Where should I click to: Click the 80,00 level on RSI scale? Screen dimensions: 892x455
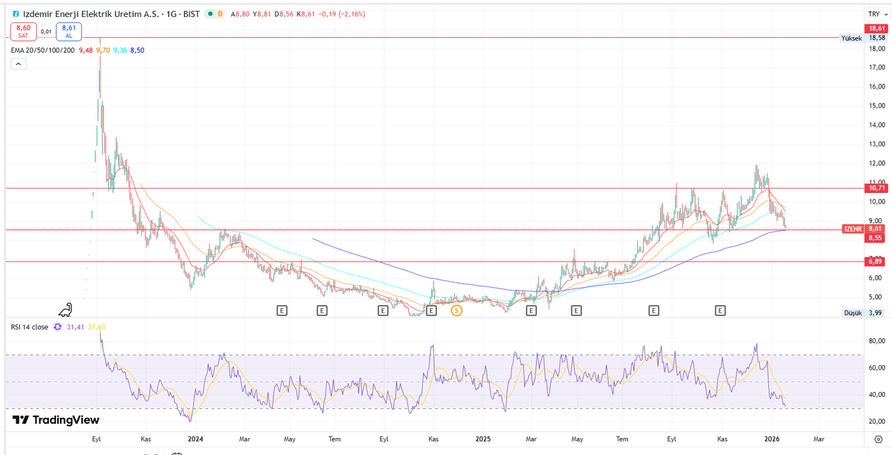[877, 341]
